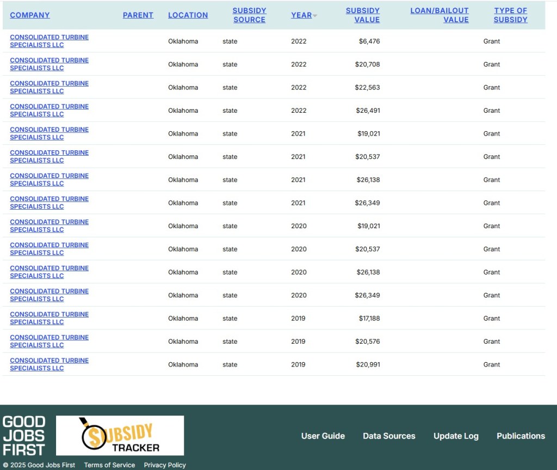
Task: Sort by the SUBSIDY SOURCE column header
Action: [250, 15]
